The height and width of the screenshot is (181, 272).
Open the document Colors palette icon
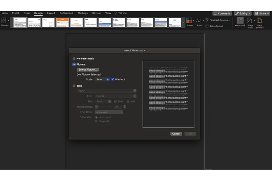pyautogui.click(x=189, y=20)
